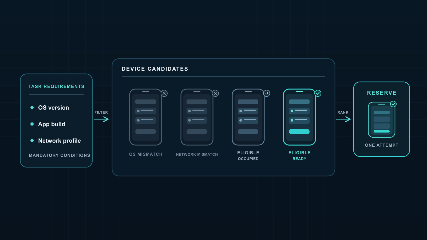Click the checkmark badge on Reserve device
Image resolution: width=427 pixels, height=240 pixels.
[393, 104]
